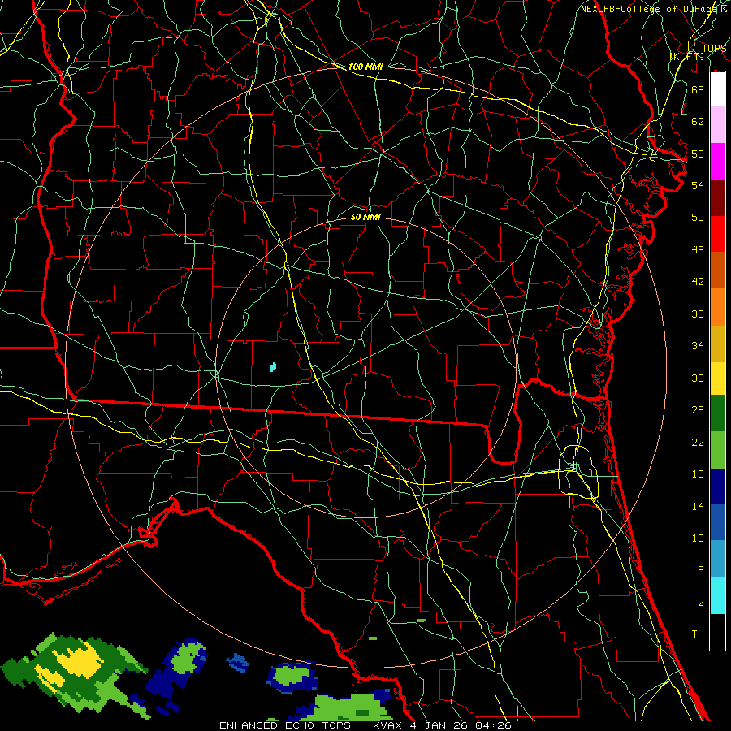This screenshot has height=731, width=731.
Task: Click the "TOPS" legend title
Action: pos(714,49)
